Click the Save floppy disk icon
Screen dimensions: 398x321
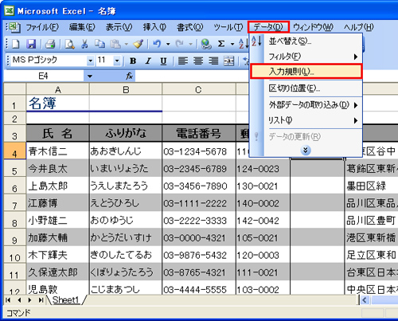(31, 44)
